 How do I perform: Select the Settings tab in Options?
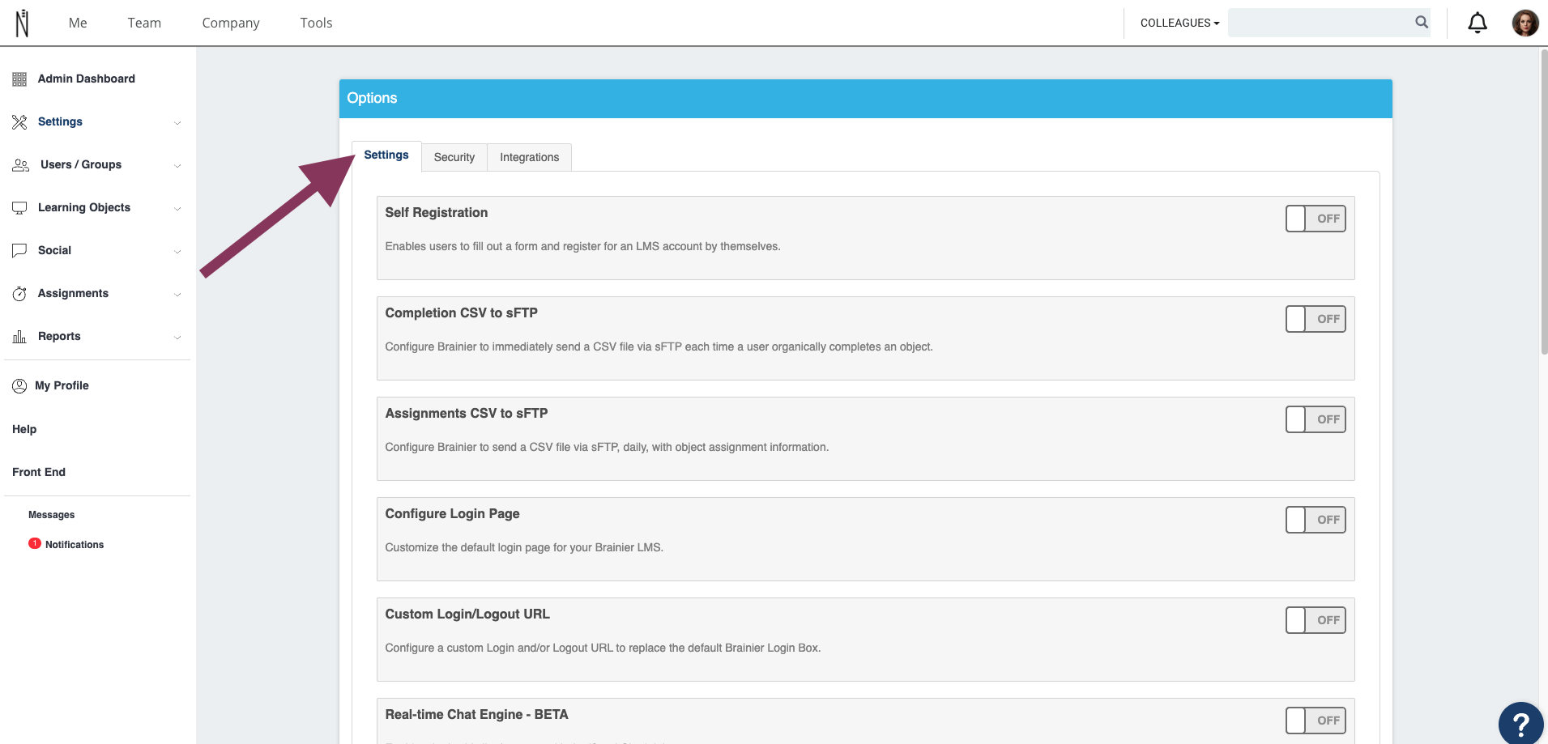386,155
